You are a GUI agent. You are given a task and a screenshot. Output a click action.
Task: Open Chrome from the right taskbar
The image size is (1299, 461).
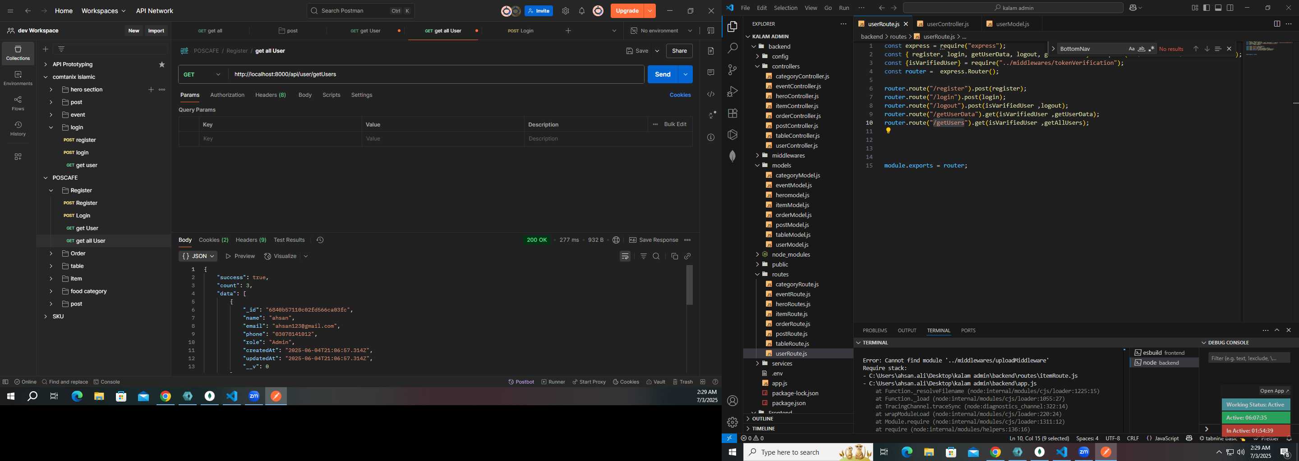pyautogui.click(x=995, y=452)
